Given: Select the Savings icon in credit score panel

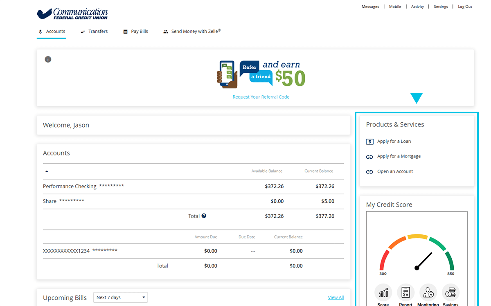Looking at the screenshot, I should (x=450, y=292).
